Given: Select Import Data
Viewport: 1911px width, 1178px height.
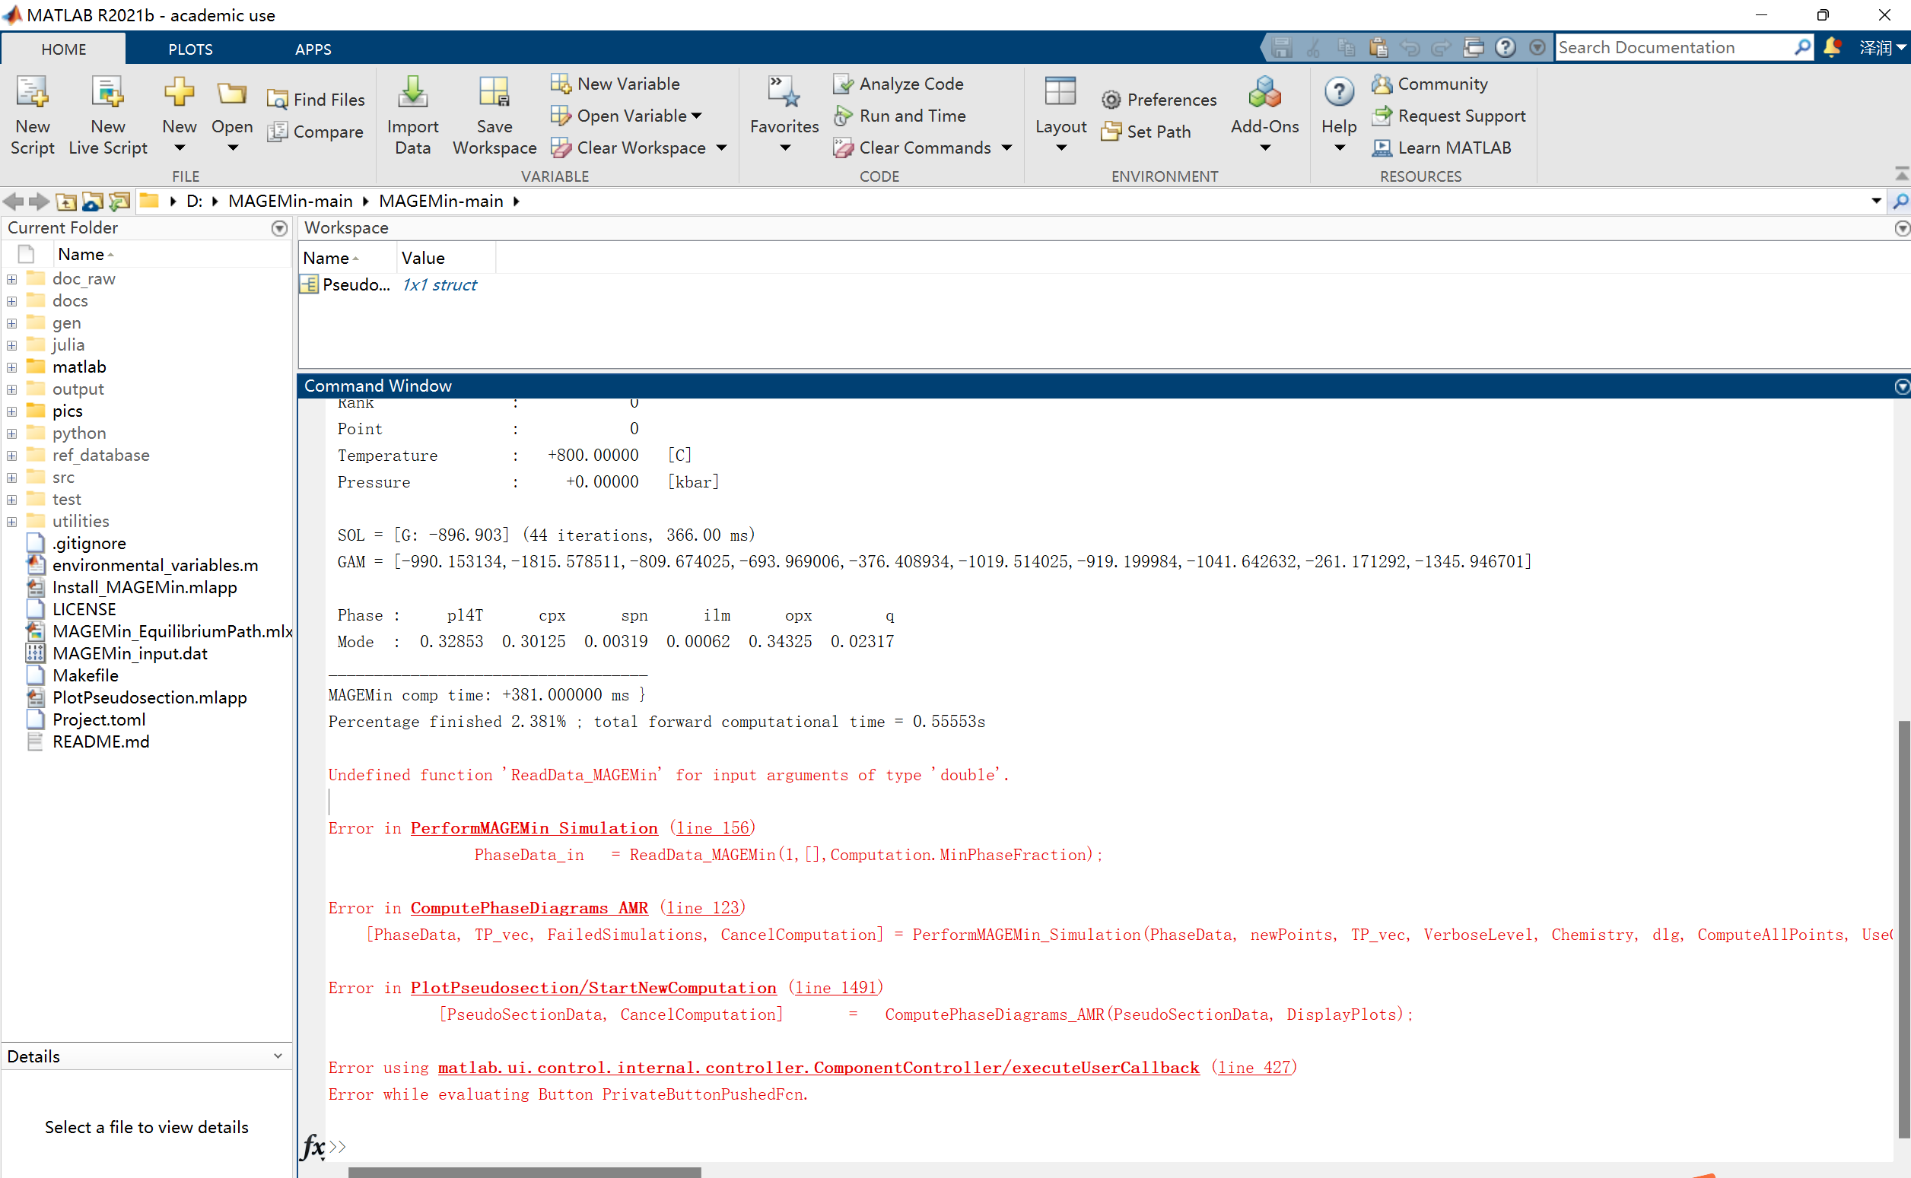Looking at the screenshot, I should [x=413, y=115].
